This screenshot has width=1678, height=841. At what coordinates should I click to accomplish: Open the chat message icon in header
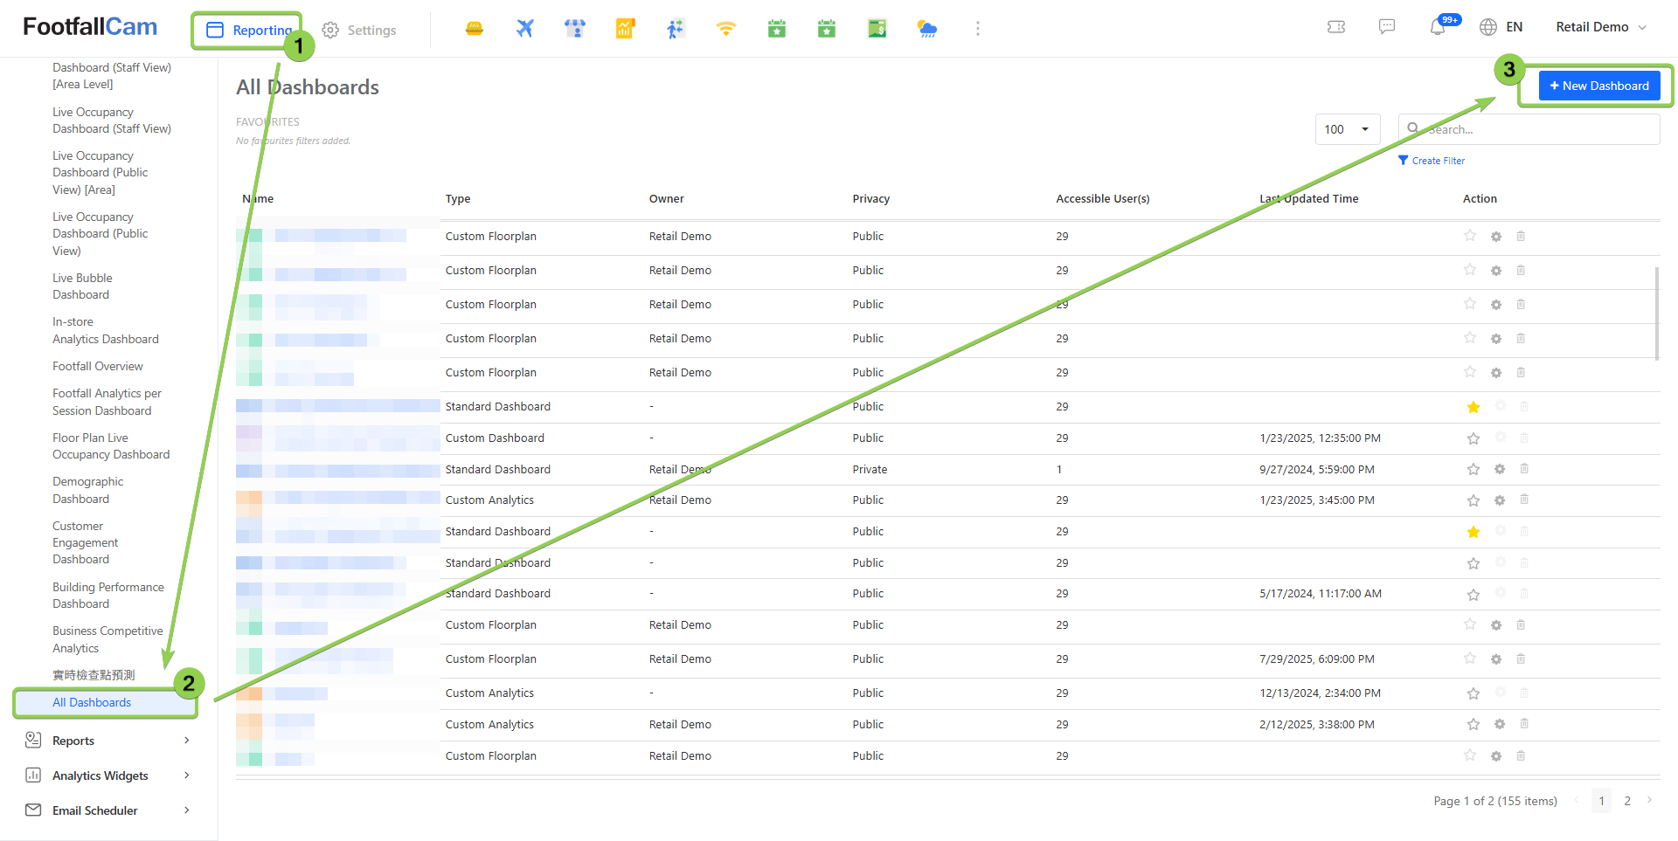[1387, 27]
